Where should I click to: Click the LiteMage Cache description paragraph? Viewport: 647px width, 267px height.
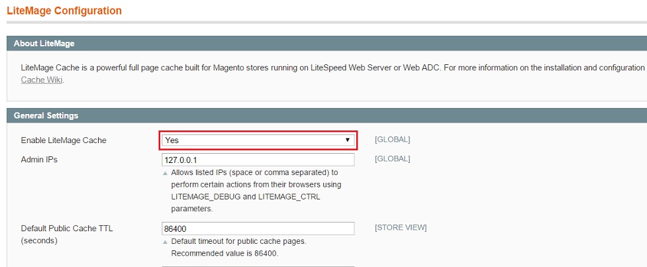[x=331, y=68]
